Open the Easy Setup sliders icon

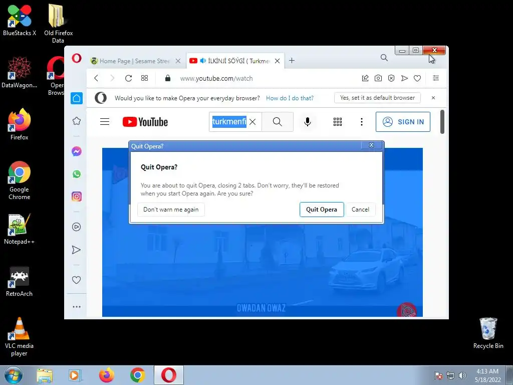pyautogui.click(x=436, y=78)
